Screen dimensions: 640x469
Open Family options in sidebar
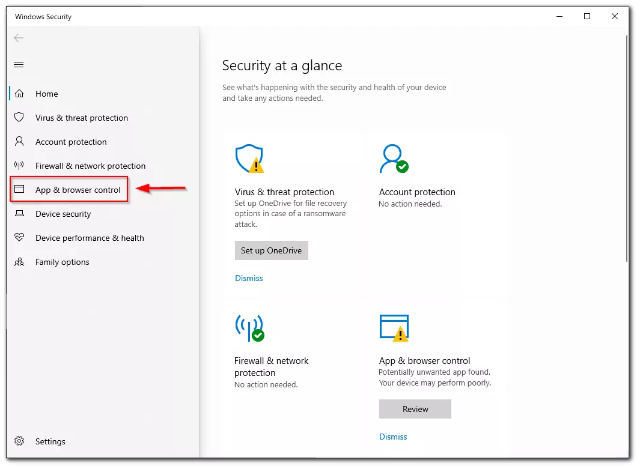click(x=62, y=262)
